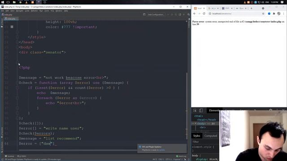Open the Navigate menu in PhpStorm
The height and width of the screenshot is (161, 287).
click(x=20, y=11)
